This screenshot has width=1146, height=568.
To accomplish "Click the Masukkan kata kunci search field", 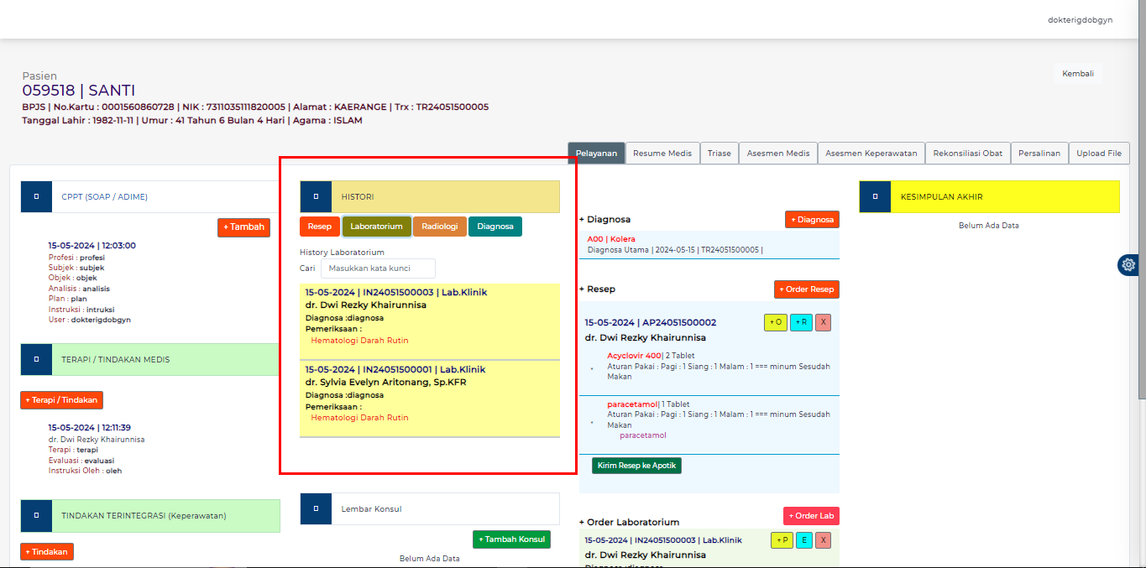I will [377, 268].
